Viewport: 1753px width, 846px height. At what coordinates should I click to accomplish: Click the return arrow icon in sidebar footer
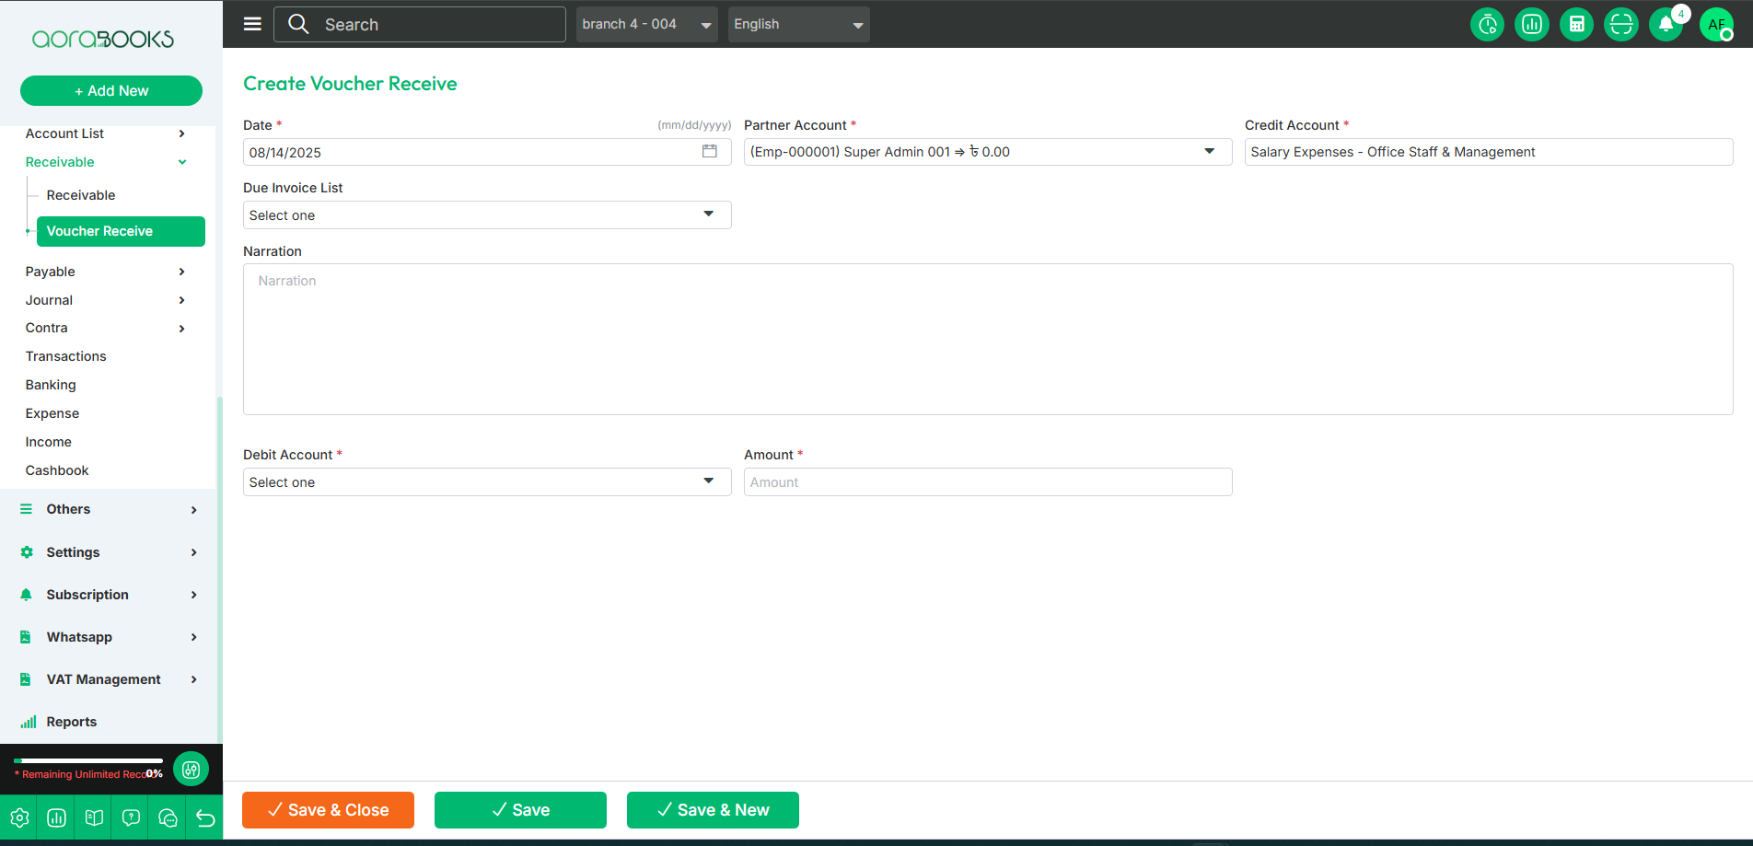(x=205, y=817)
